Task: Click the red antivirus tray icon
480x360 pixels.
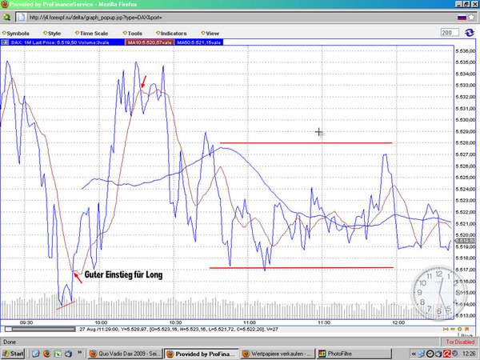Action: pyautogui.click(x=446, y=354)
